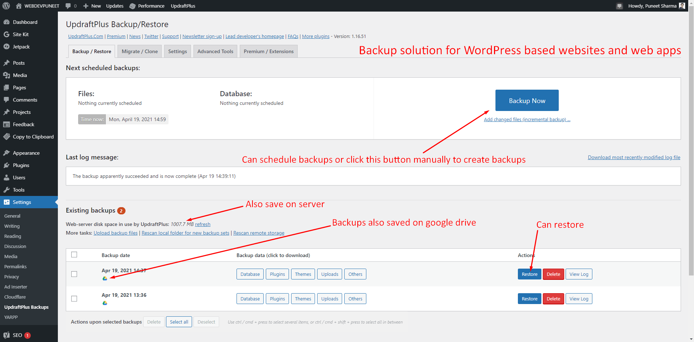Download Others from the 14:37 backup
Viewport: 694px width, 342px height.
click(x=355, y=274)
